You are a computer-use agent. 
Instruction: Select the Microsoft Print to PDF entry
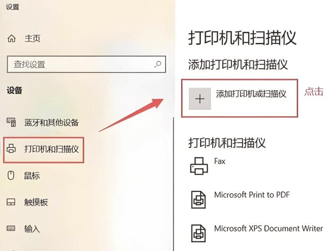click(252, 195)
